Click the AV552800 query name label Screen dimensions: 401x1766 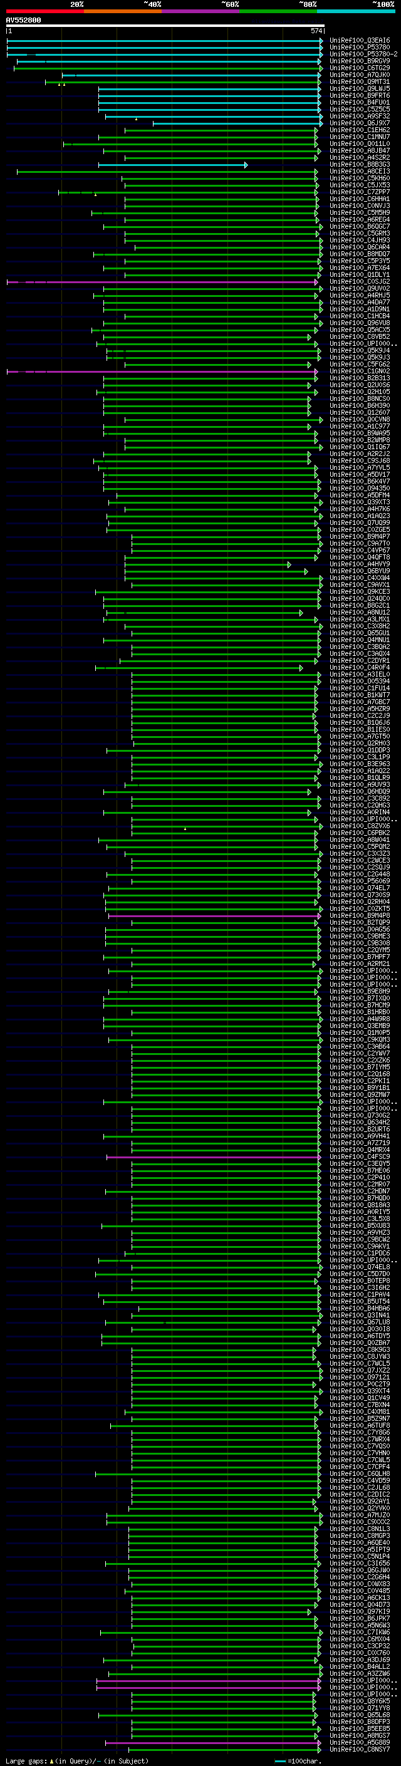coord(23,21)
